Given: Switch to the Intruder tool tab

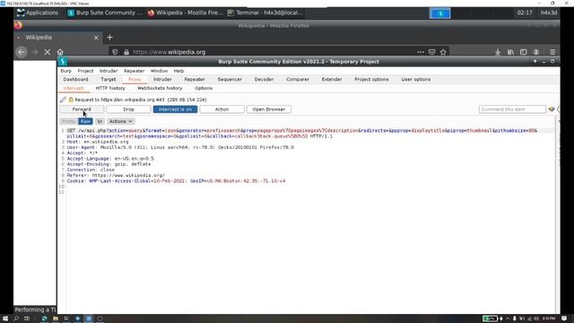Looking at the screenshot, I should click(162, 79).
